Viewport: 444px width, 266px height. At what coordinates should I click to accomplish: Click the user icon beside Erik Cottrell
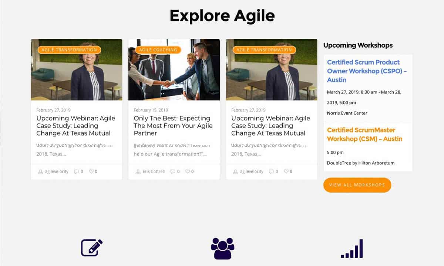coord(138,171)
